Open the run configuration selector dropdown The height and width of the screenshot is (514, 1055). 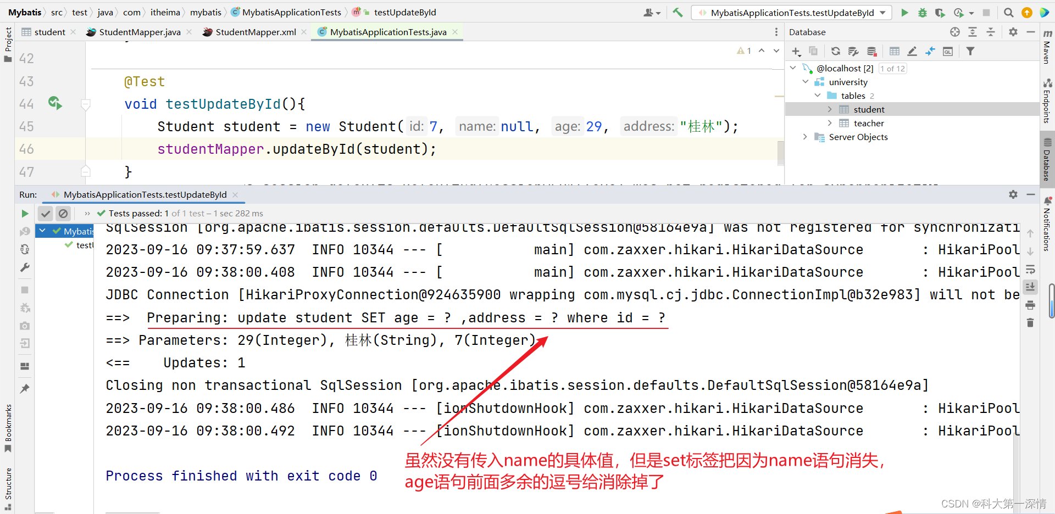tap(791, 13)
